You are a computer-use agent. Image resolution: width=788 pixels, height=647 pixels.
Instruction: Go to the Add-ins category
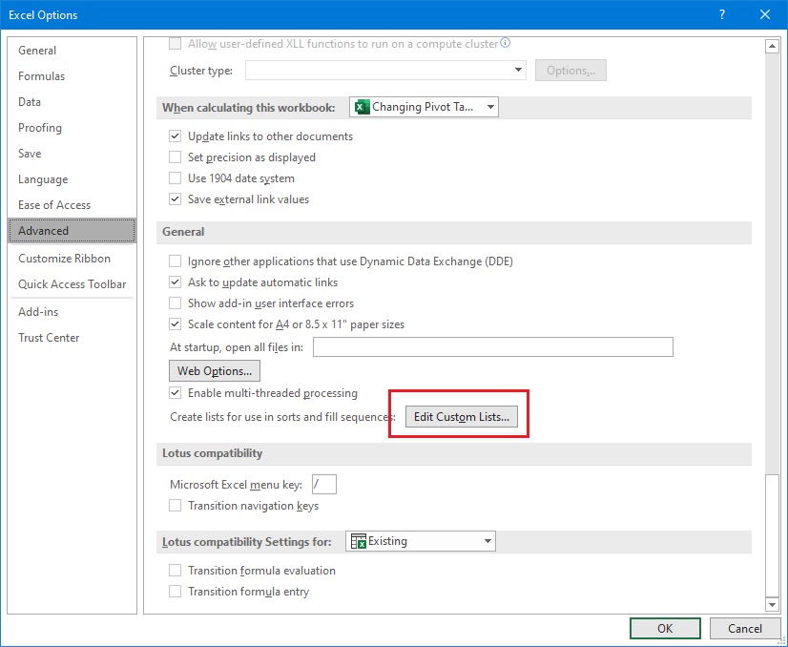pyautogui.click(x=73, y=312)
